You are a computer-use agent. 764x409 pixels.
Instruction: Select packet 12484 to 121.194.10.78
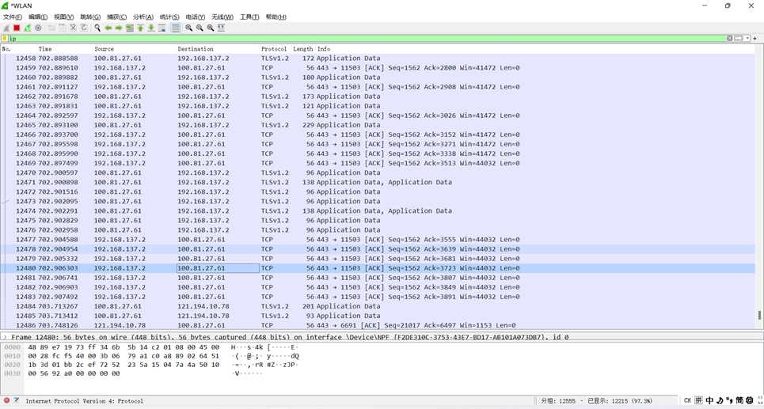[x=378, y=306]
